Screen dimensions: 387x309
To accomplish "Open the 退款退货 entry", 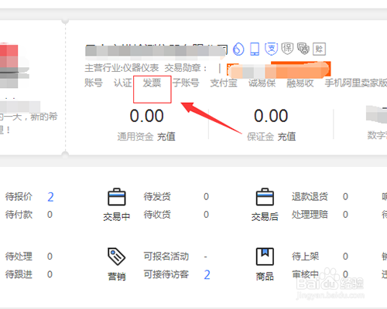I will coord(310,197).
